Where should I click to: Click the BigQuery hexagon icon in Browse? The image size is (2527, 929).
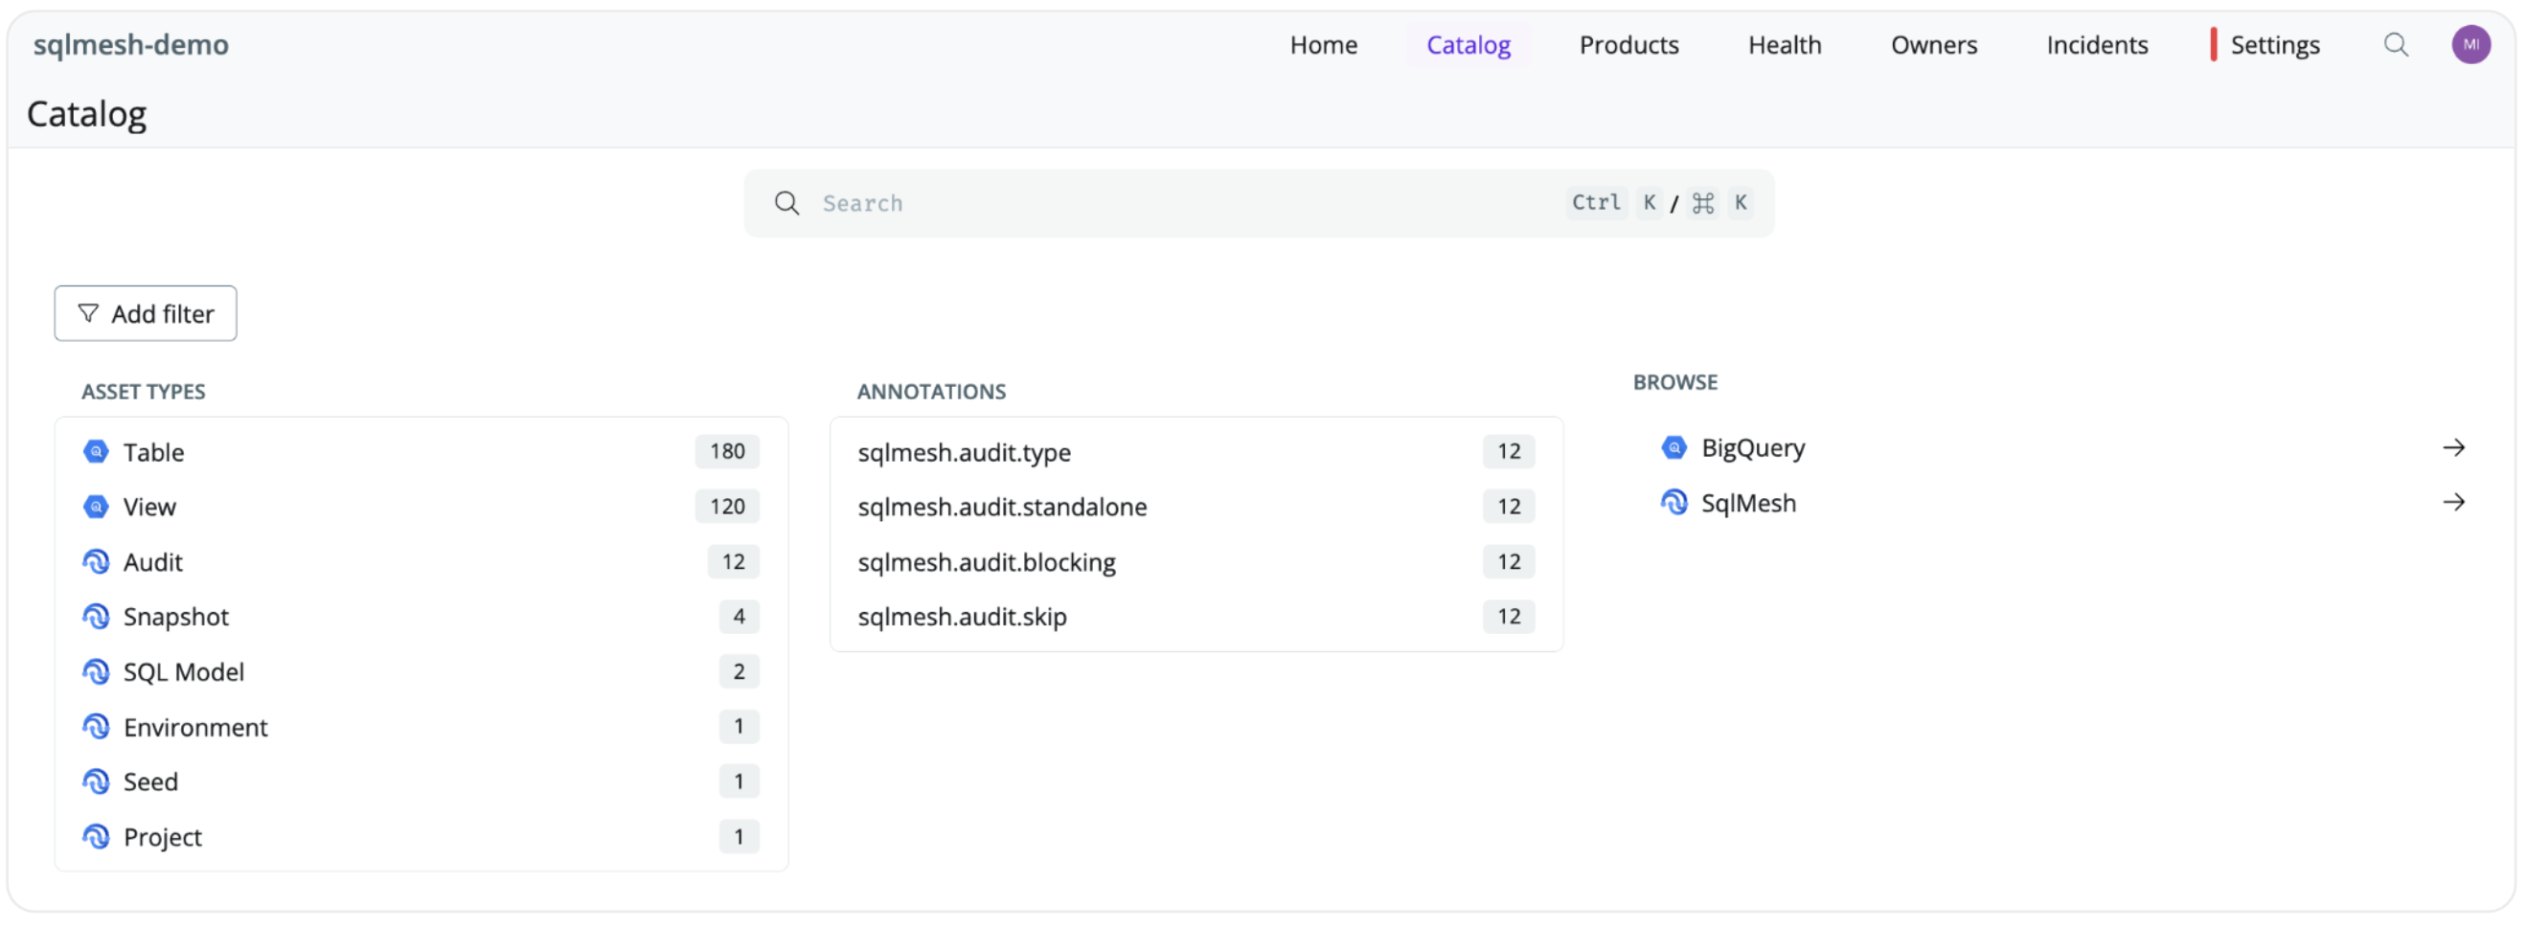1673,448
